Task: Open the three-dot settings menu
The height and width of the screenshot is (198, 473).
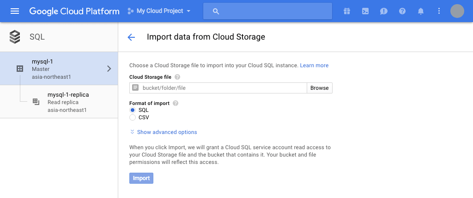Action: (x=439, y=11)
